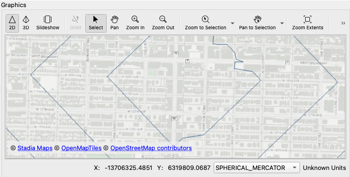The width and height of the screenshot is (350, 177).
Task: Switch to 3D view mode
Action: click(26, 23)
